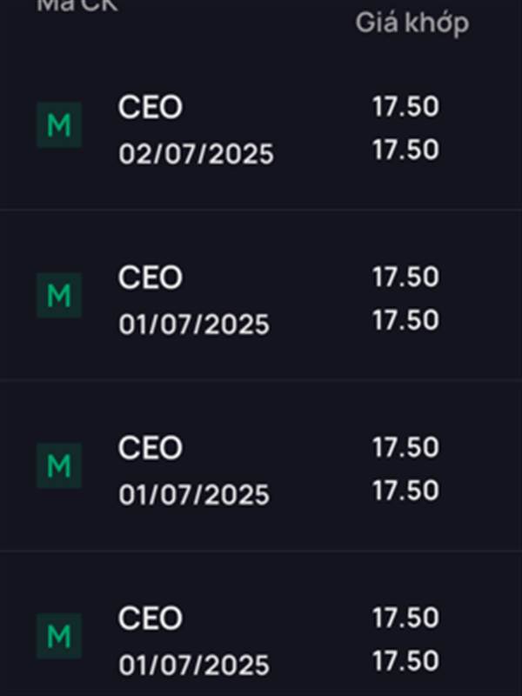Screen dimensions: 522x696
Task: Open the CEO ticker dated 02/07/2025
Action: pos(150,107)
